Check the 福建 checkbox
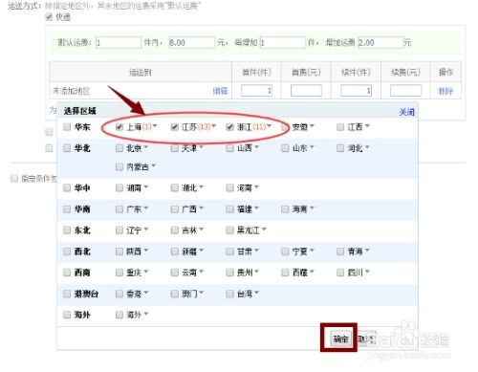 point(229,209)
